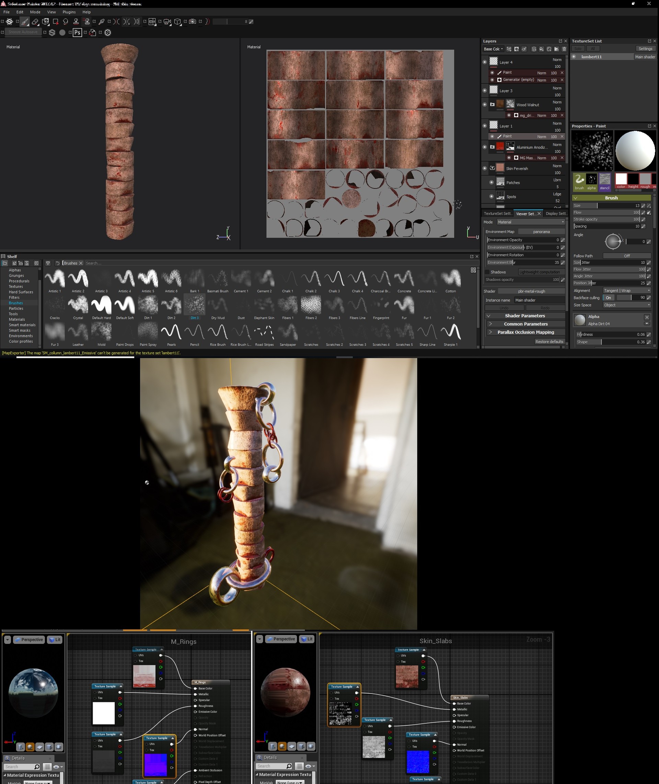Open the Mode menu in the menu bar

35,12
